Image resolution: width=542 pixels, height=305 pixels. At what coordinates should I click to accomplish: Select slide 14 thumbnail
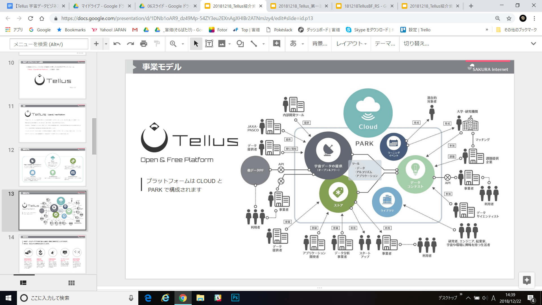coord(53,254)
